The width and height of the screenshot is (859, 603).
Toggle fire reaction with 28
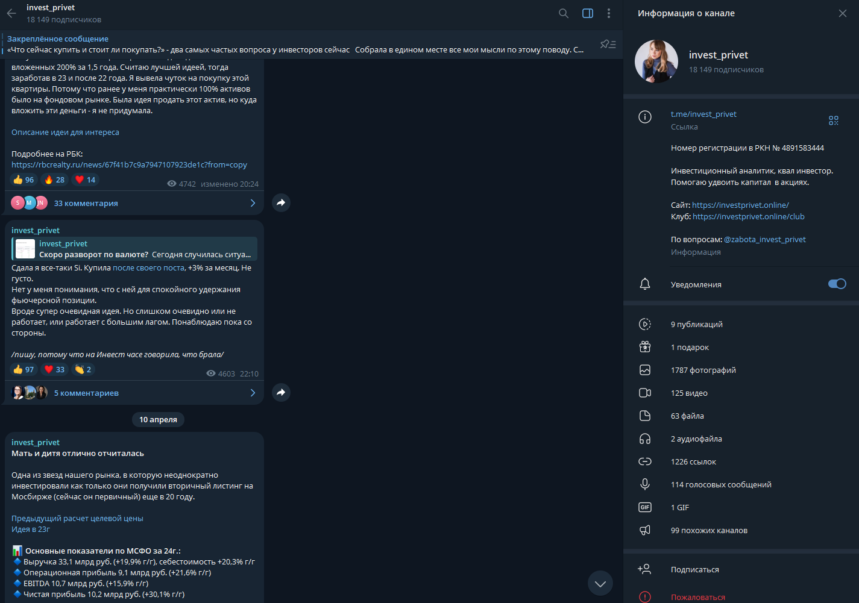point(54,180)
